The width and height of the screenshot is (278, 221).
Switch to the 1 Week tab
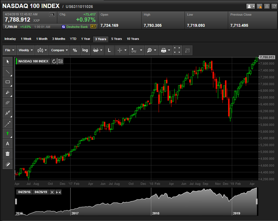(26, 39)
